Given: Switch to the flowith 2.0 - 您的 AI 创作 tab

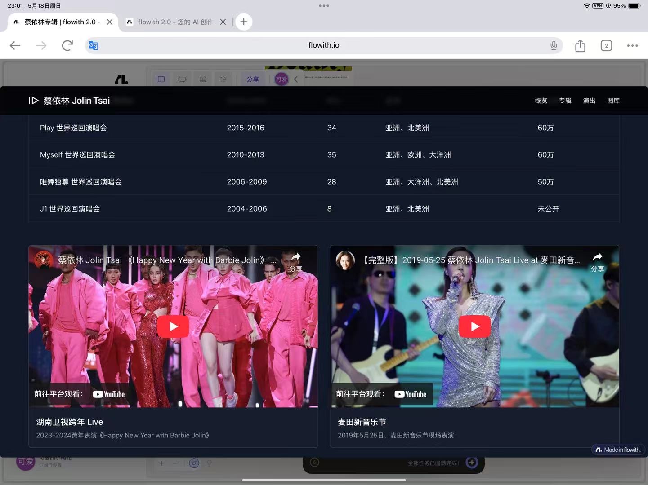Looking at the screenshot, I should pyautogui.click(x=175, y=22).
